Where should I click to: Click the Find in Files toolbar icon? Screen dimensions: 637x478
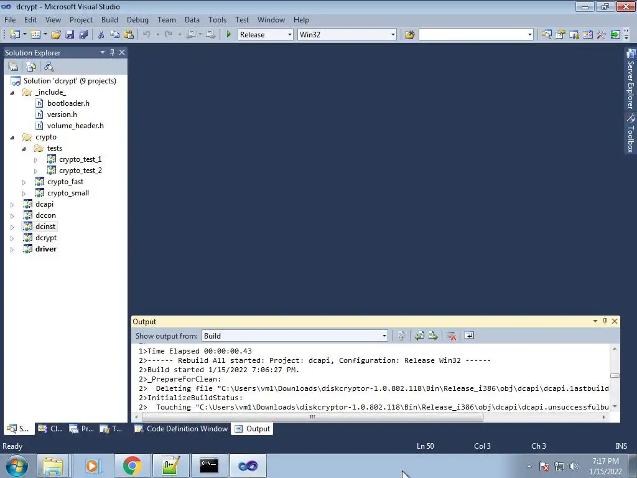[x=409, y=35]
